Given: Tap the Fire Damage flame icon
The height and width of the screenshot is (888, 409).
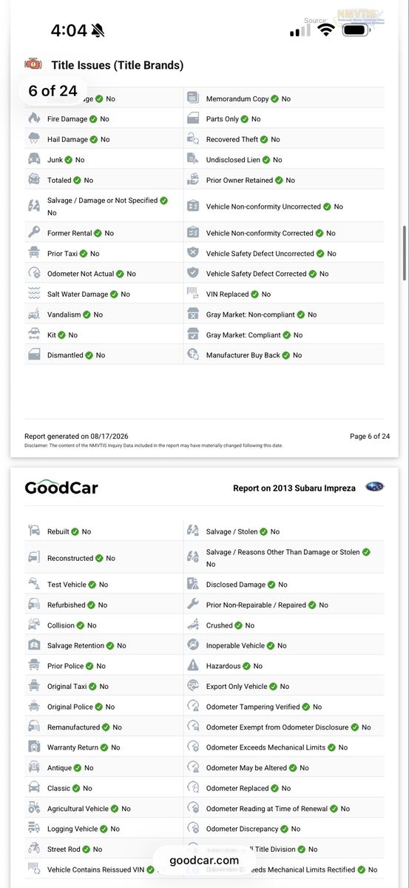Looking at the screenshot, I should pyautogui.click(x=34, y=118).
